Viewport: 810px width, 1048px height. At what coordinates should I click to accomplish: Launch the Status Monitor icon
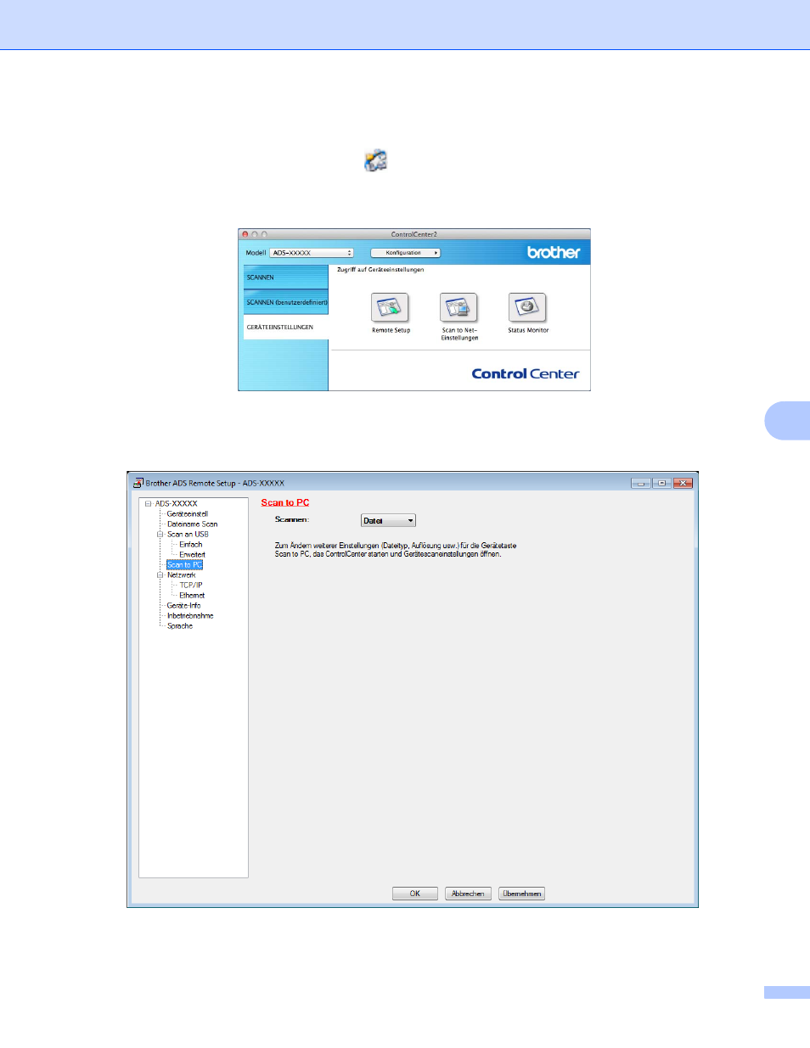pyautogui.click(x=527, y=307)
